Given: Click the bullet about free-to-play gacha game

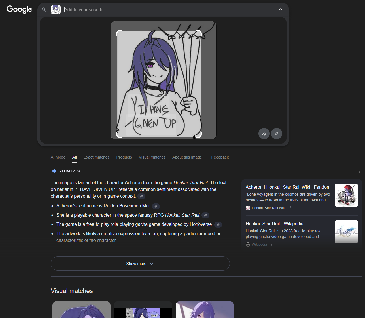Looking at the screenshot, I should point(135,224).
